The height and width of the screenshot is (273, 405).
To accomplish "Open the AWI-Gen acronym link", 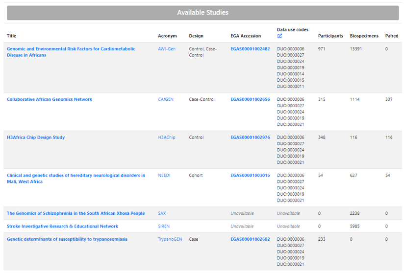I will click(x=167, y=49).
